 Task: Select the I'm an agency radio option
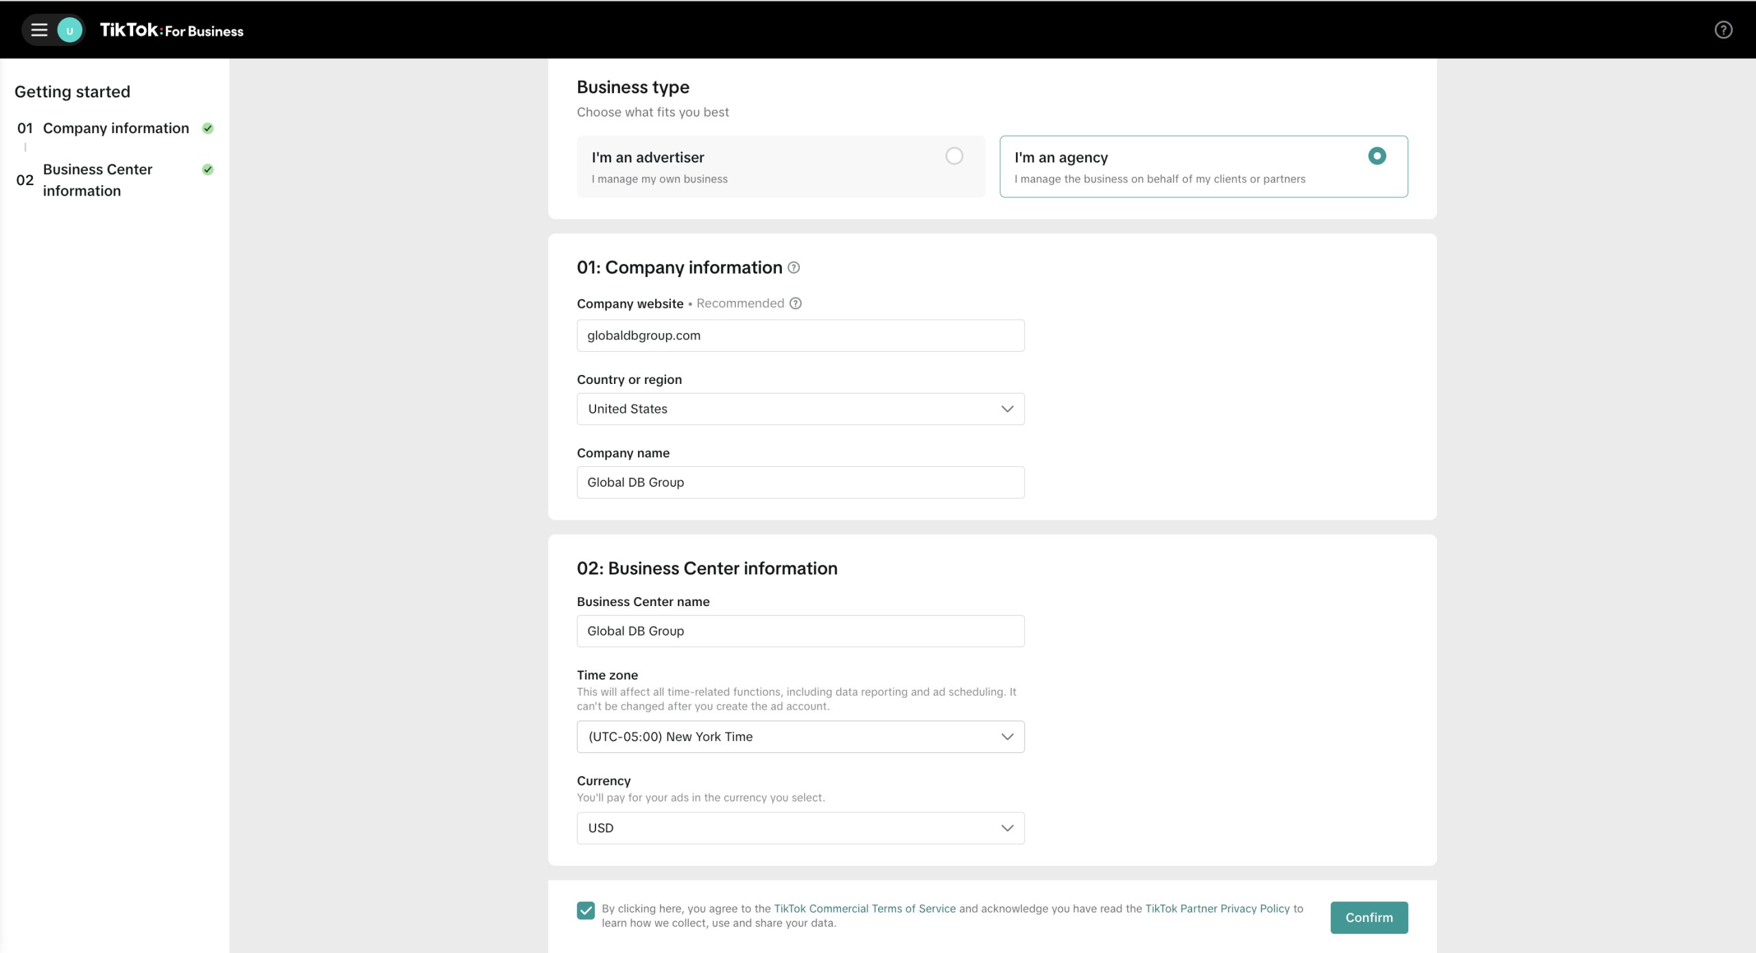point(1377,156)
